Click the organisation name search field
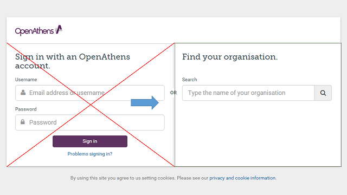Image resolution: width=347 pixels, height=195 pixels. 248,93
